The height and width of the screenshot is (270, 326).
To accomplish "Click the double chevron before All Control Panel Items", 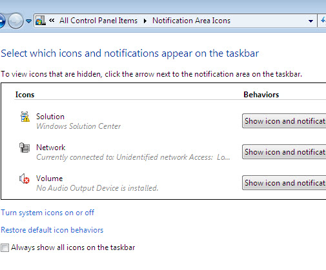I will pos(52,21).
